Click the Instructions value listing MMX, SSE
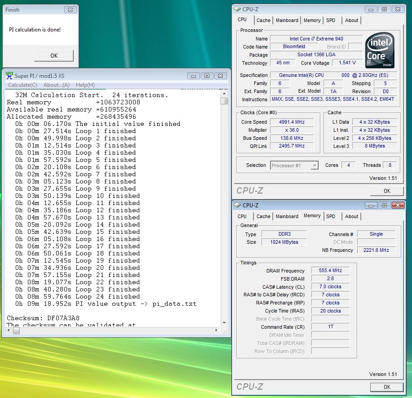 [333, 99]
